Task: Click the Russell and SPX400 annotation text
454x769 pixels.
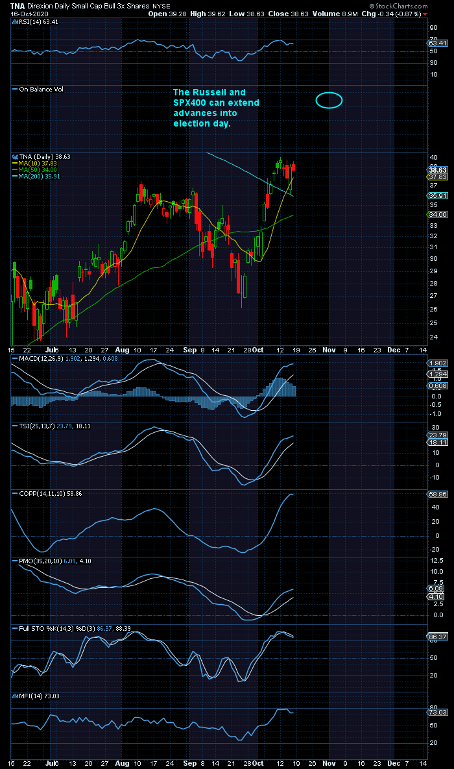Action: [x=216, y=108]
